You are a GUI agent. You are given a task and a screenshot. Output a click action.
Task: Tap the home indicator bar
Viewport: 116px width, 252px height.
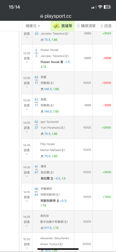tap(58, 249)
